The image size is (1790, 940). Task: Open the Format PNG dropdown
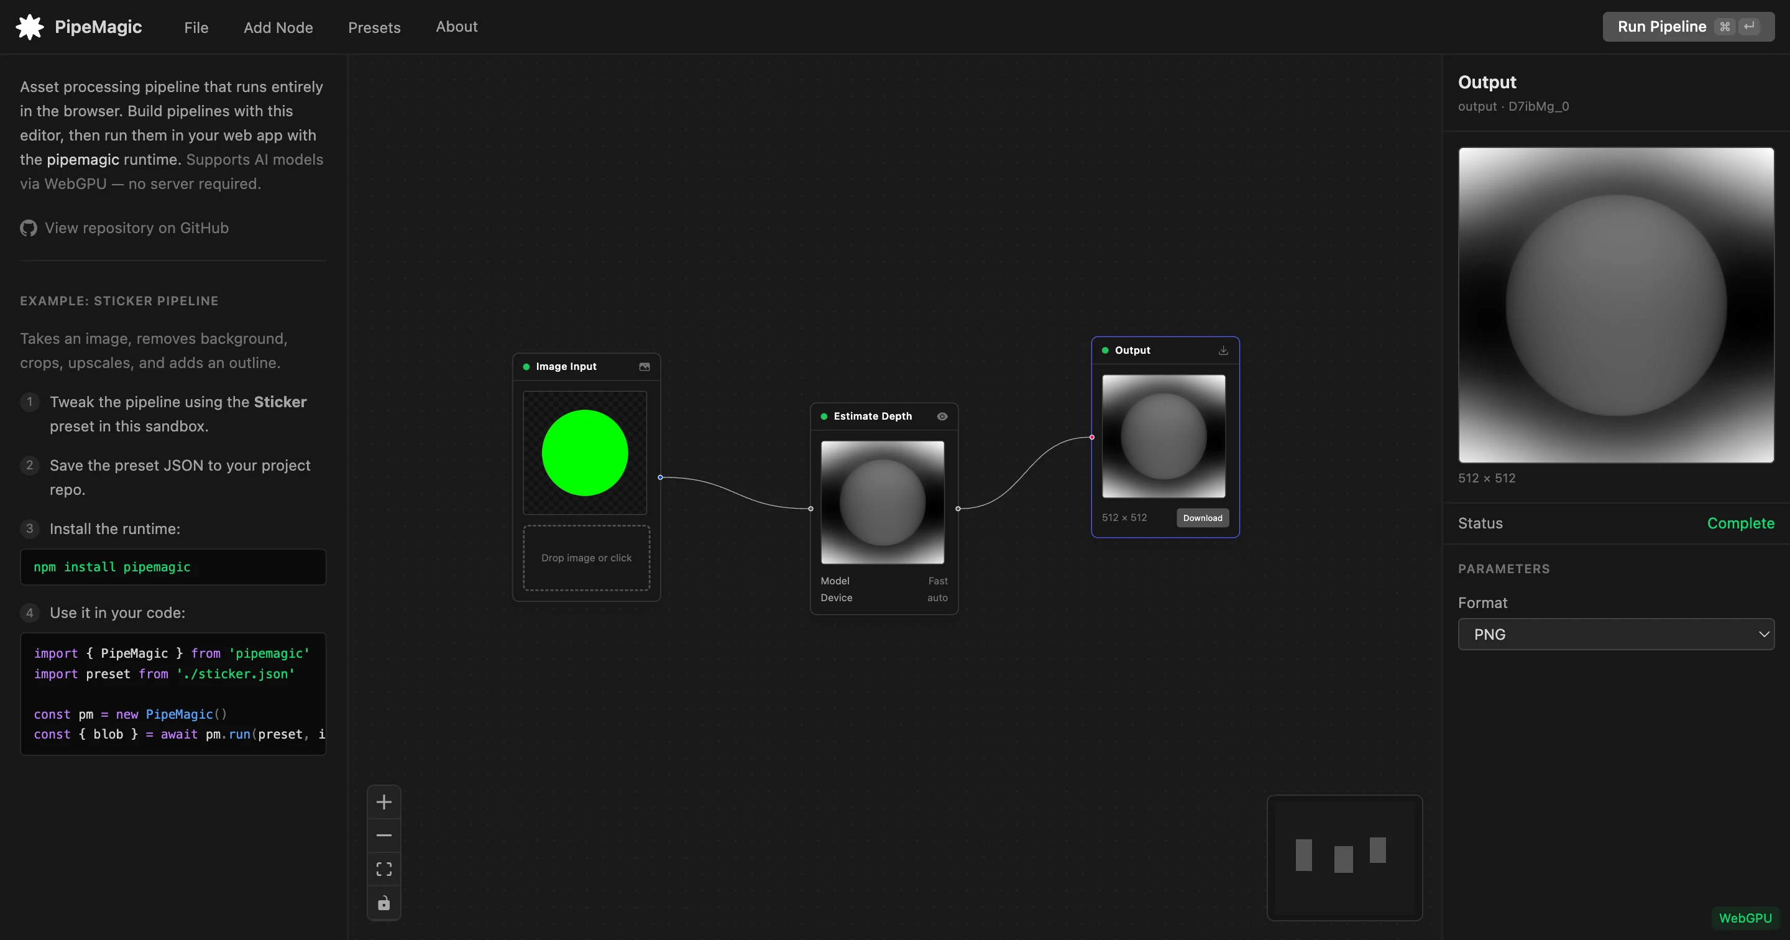tap(1615, 634)
